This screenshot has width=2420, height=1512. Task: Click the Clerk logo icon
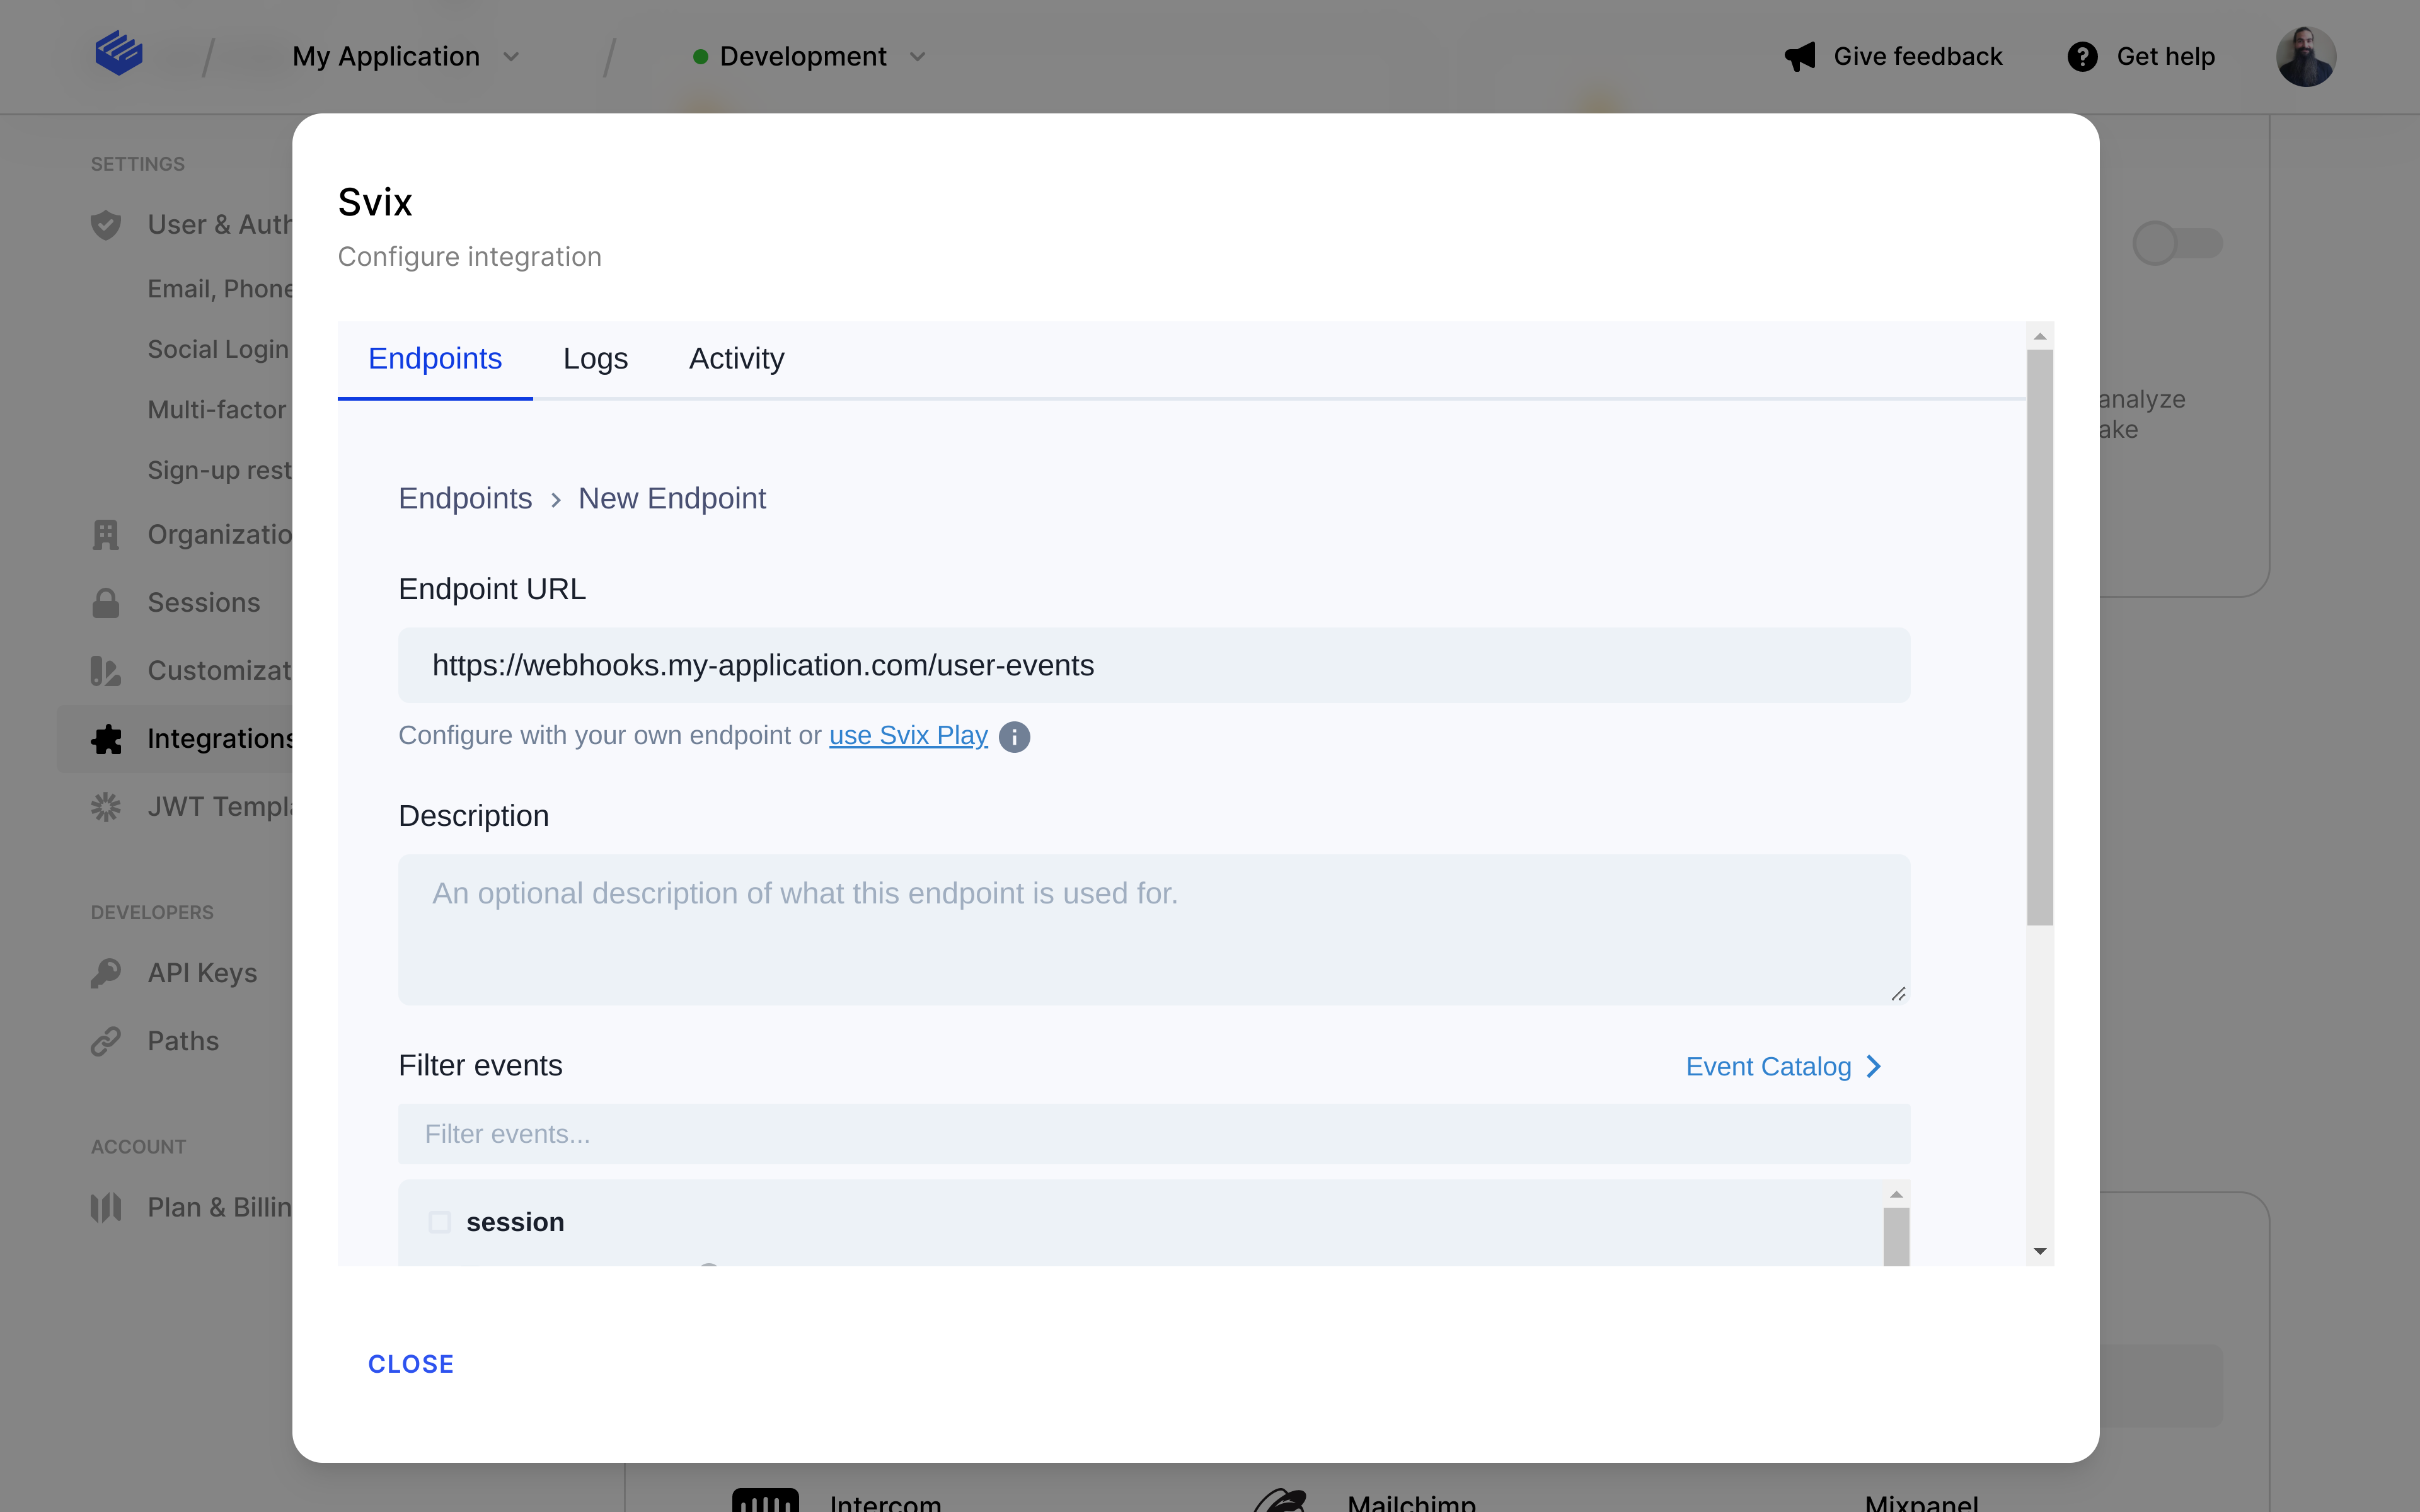(119, 53)
